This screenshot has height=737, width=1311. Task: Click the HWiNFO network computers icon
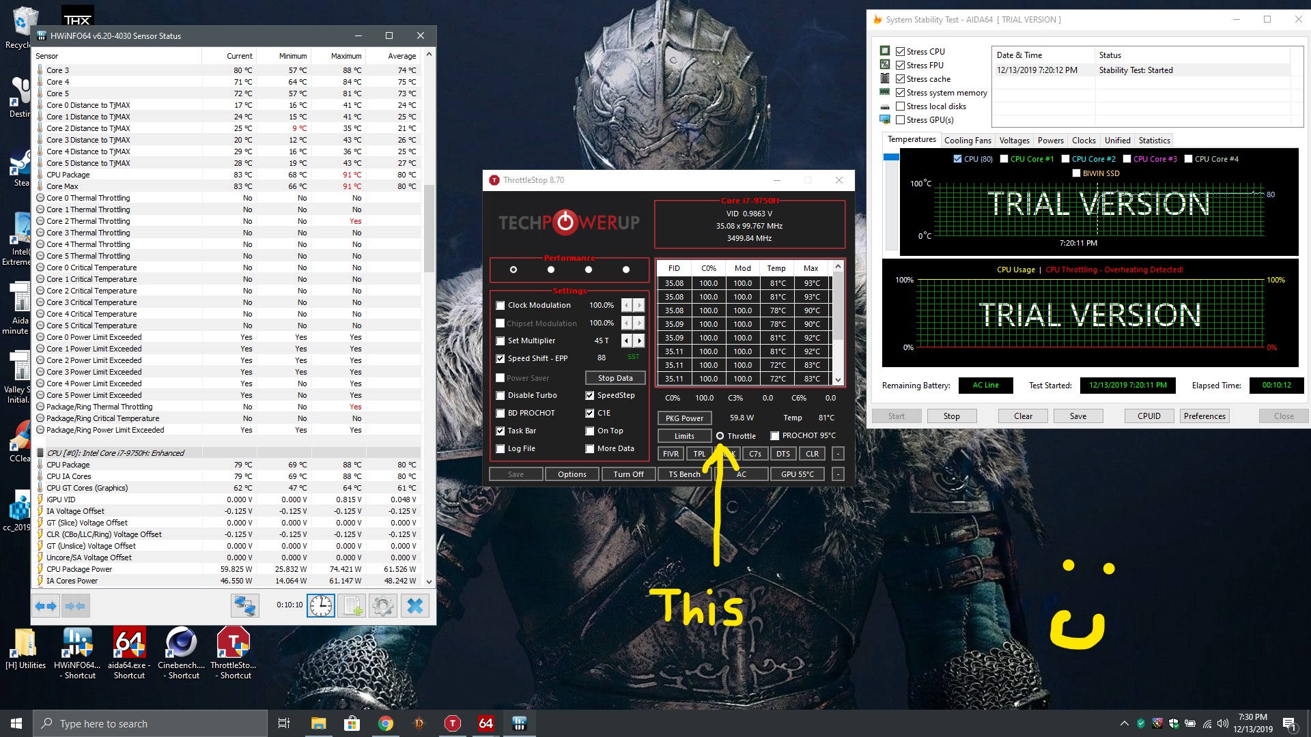click(244, 606)
